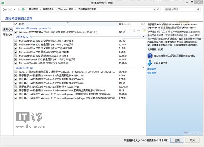Viewport: 204px width, 147px height.
Task: Open the 支持信息 link
Action: point(151,73)
